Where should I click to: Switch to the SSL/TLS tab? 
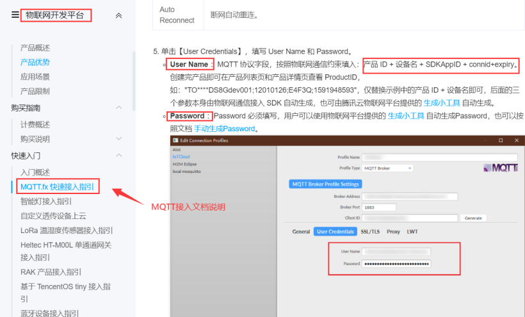click(x=371, y=231)
